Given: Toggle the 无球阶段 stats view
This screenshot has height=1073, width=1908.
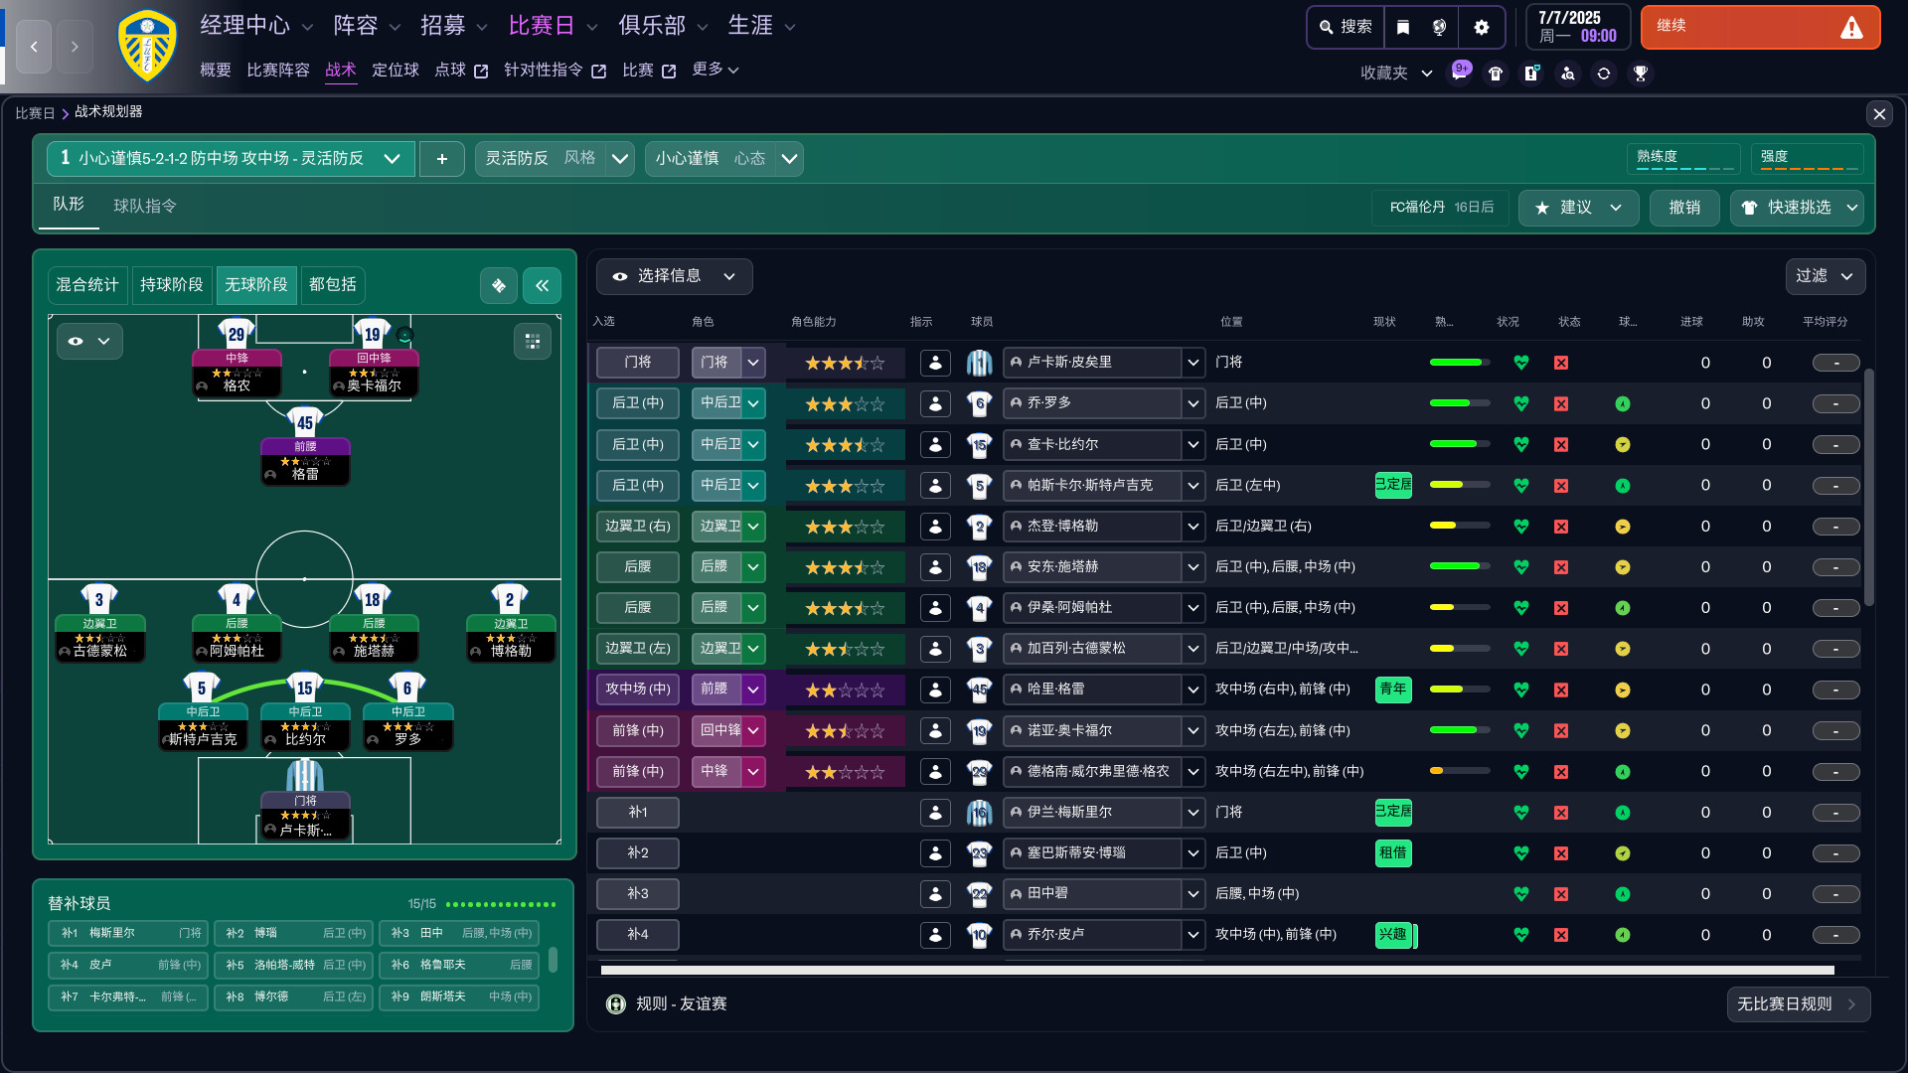Looking at the screenshot, I should pos(255,285).
